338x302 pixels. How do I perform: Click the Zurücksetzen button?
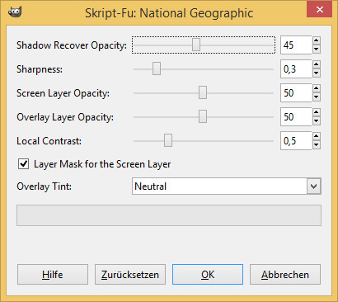click(130, 275)
